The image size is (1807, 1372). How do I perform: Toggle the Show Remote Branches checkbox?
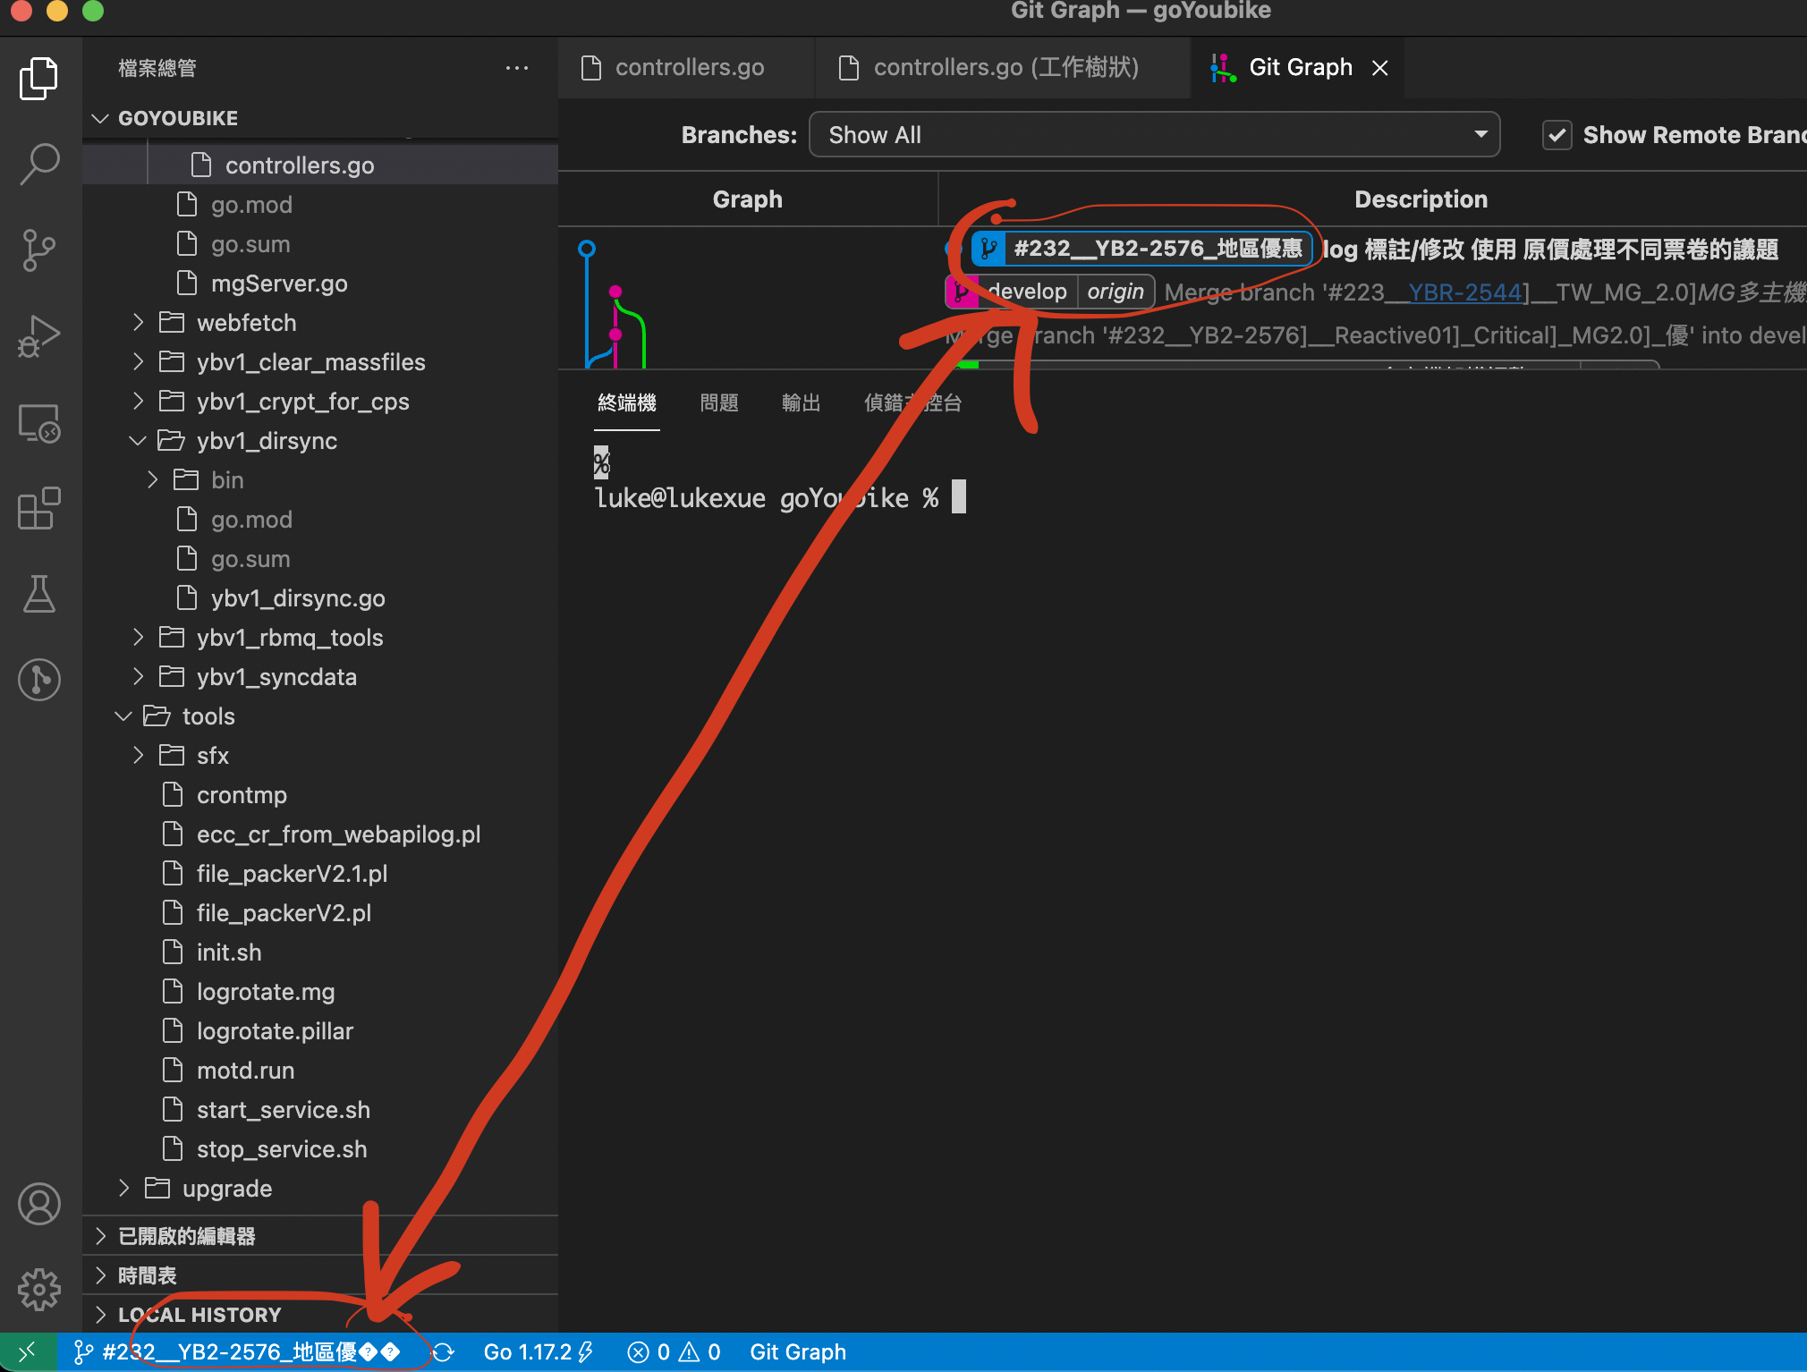[1557, 134]
